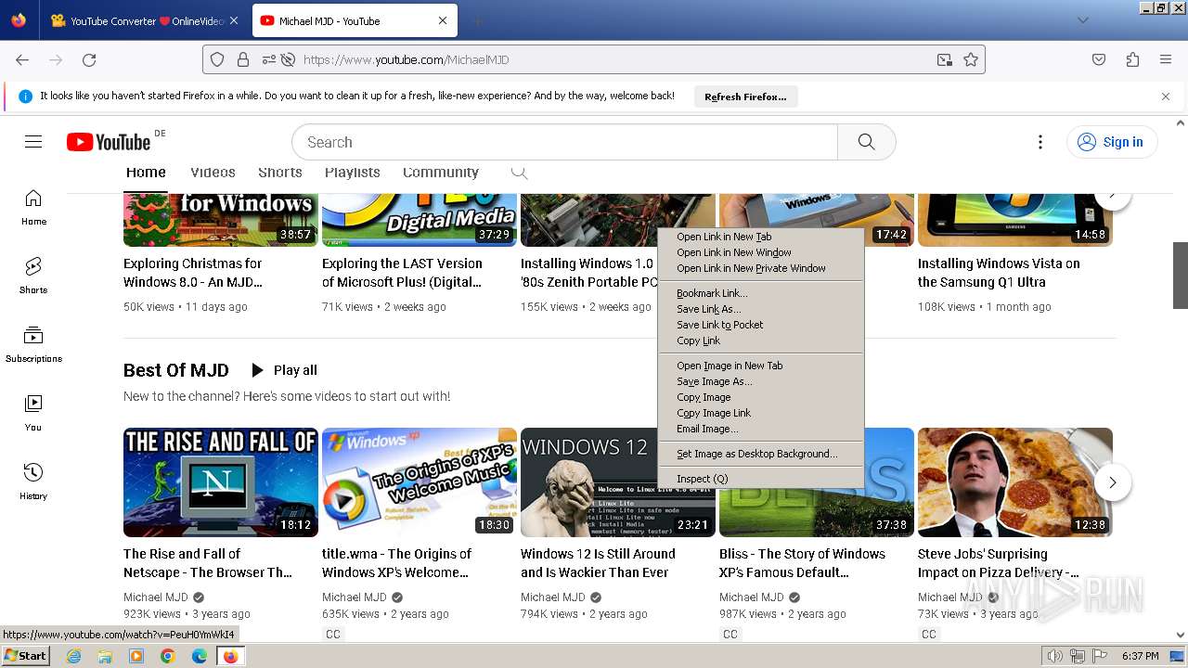1188x668 pixels.
Task: Click the Windows Start button
Action: point(26,656)
